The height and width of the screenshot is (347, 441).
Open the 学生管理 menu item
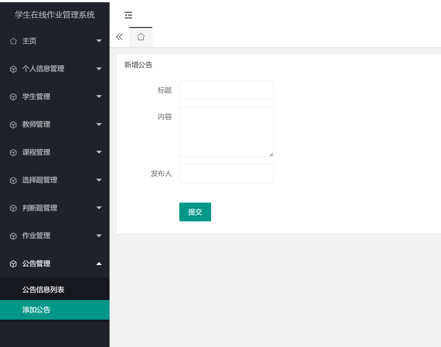55,96
